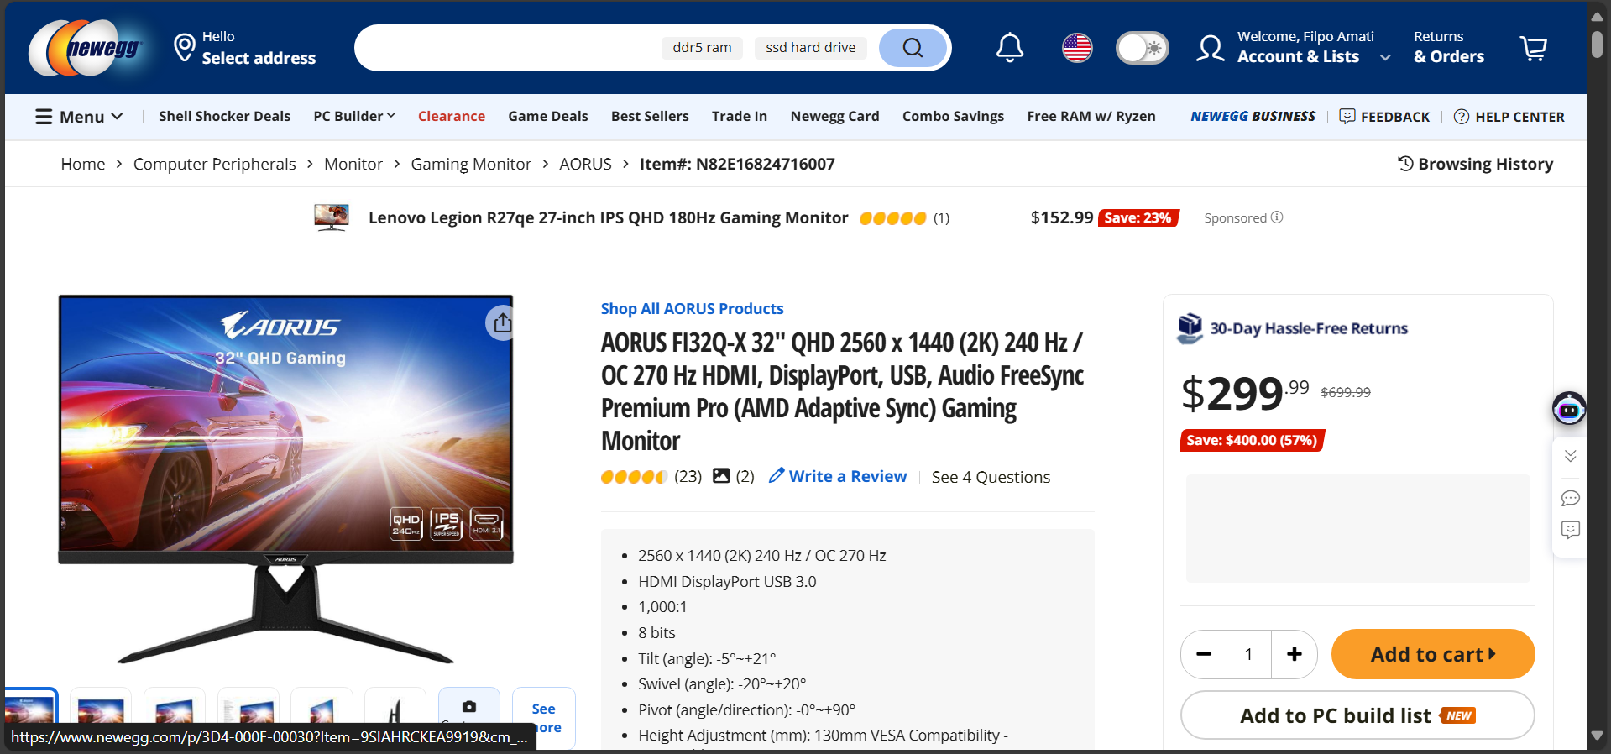The width and height of the screenshot is (1611, 754).
Task: Open the AORUS breadcrumb
Action: click(585, 164)
